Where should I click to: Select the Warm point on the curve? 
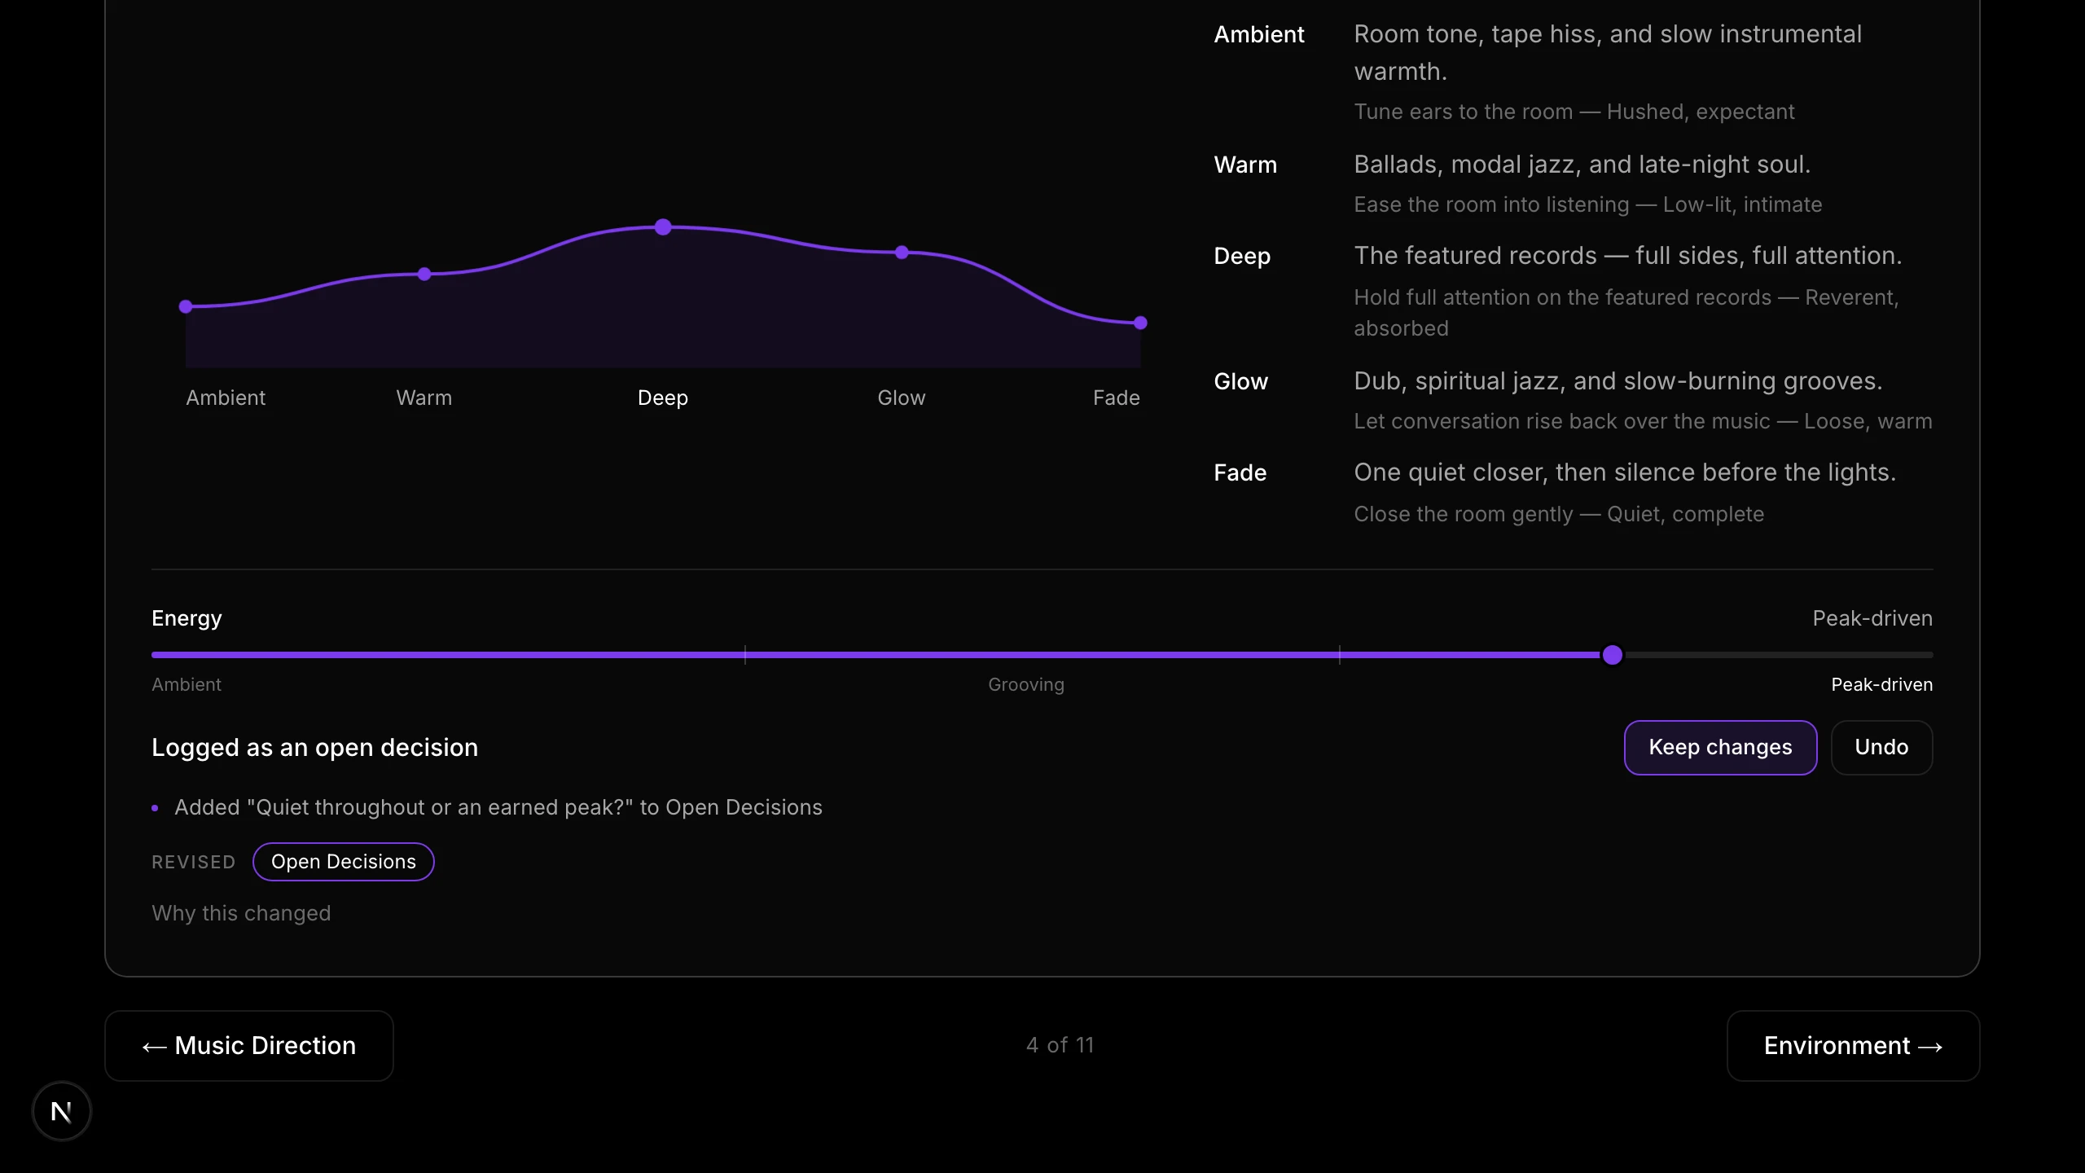pyautogui.click(x=424, y=274)
